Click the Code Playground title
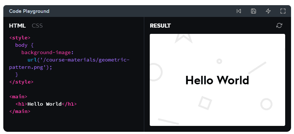Image resolution: width=294 pixels, height=134 pixels. coord(29,11)
